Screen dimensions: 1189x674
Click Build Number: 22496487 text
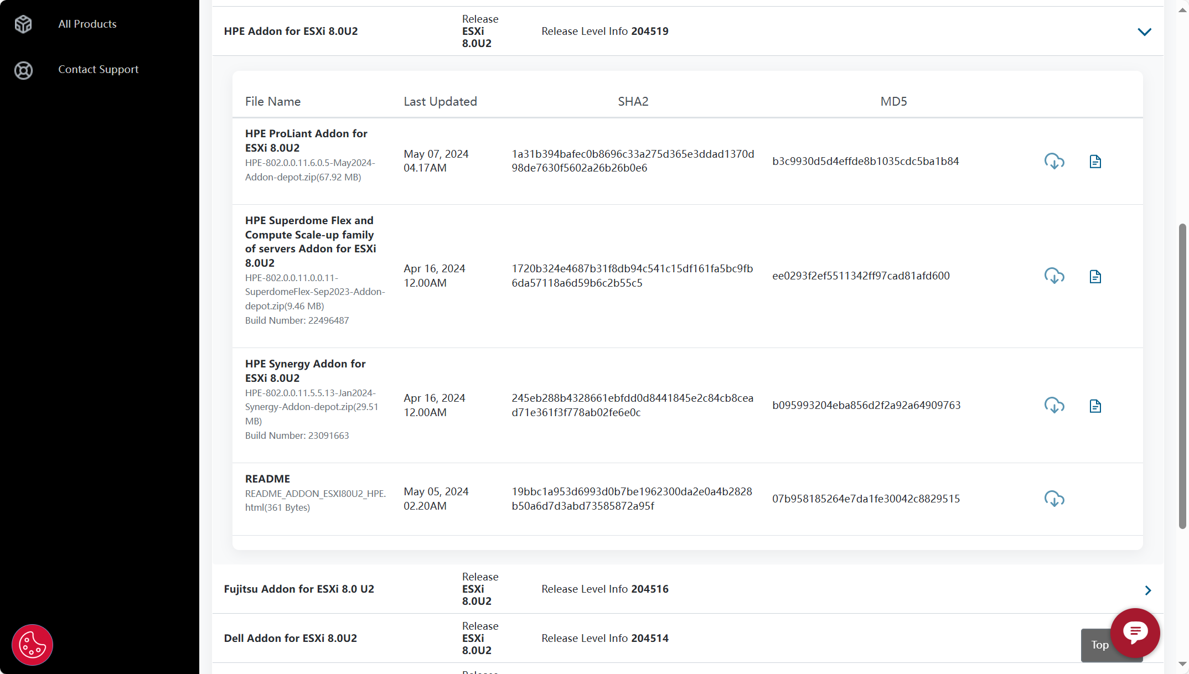[297, 320]
